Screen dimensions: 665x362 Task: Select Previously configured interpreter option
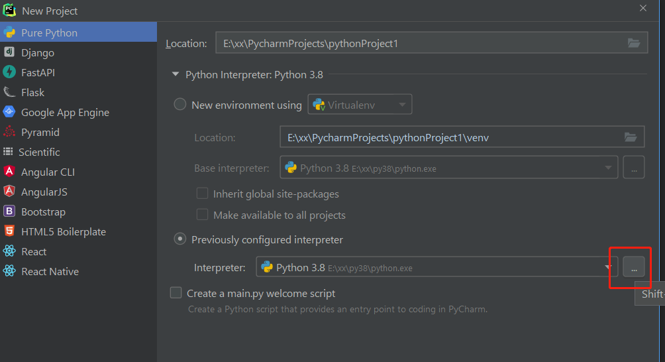(x=179, y=239)
